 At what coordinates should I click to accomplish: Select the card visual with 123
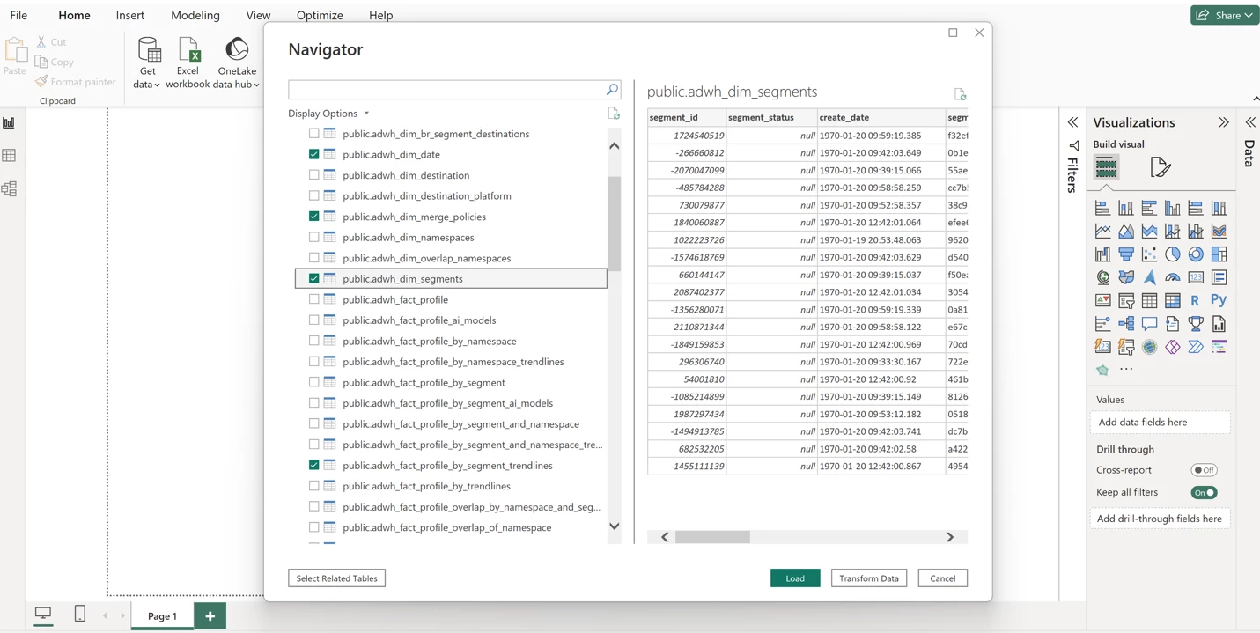click(x=1196, y=277)
